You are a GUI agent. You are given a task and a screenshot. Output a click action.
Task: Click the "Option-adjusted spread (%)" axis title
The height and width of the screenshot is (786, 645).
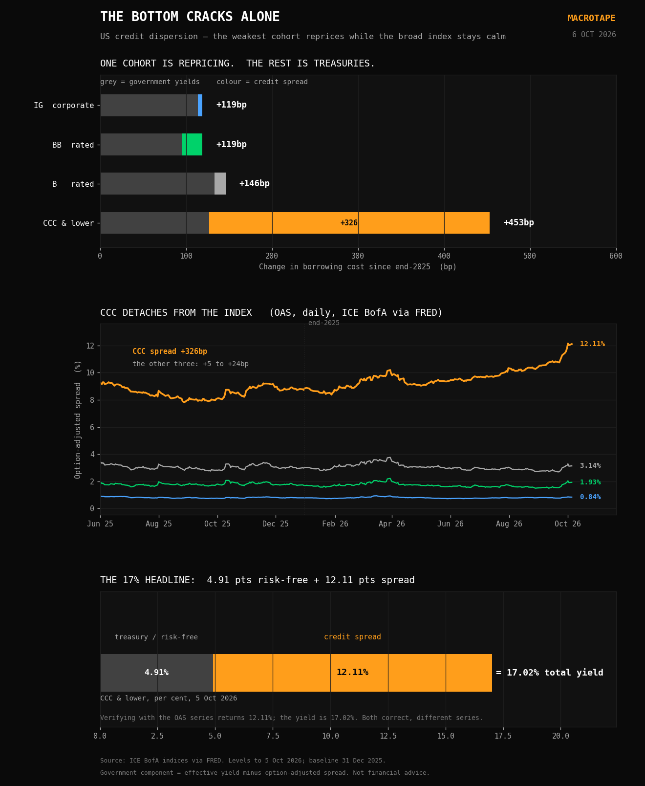(x=78, y=419)
